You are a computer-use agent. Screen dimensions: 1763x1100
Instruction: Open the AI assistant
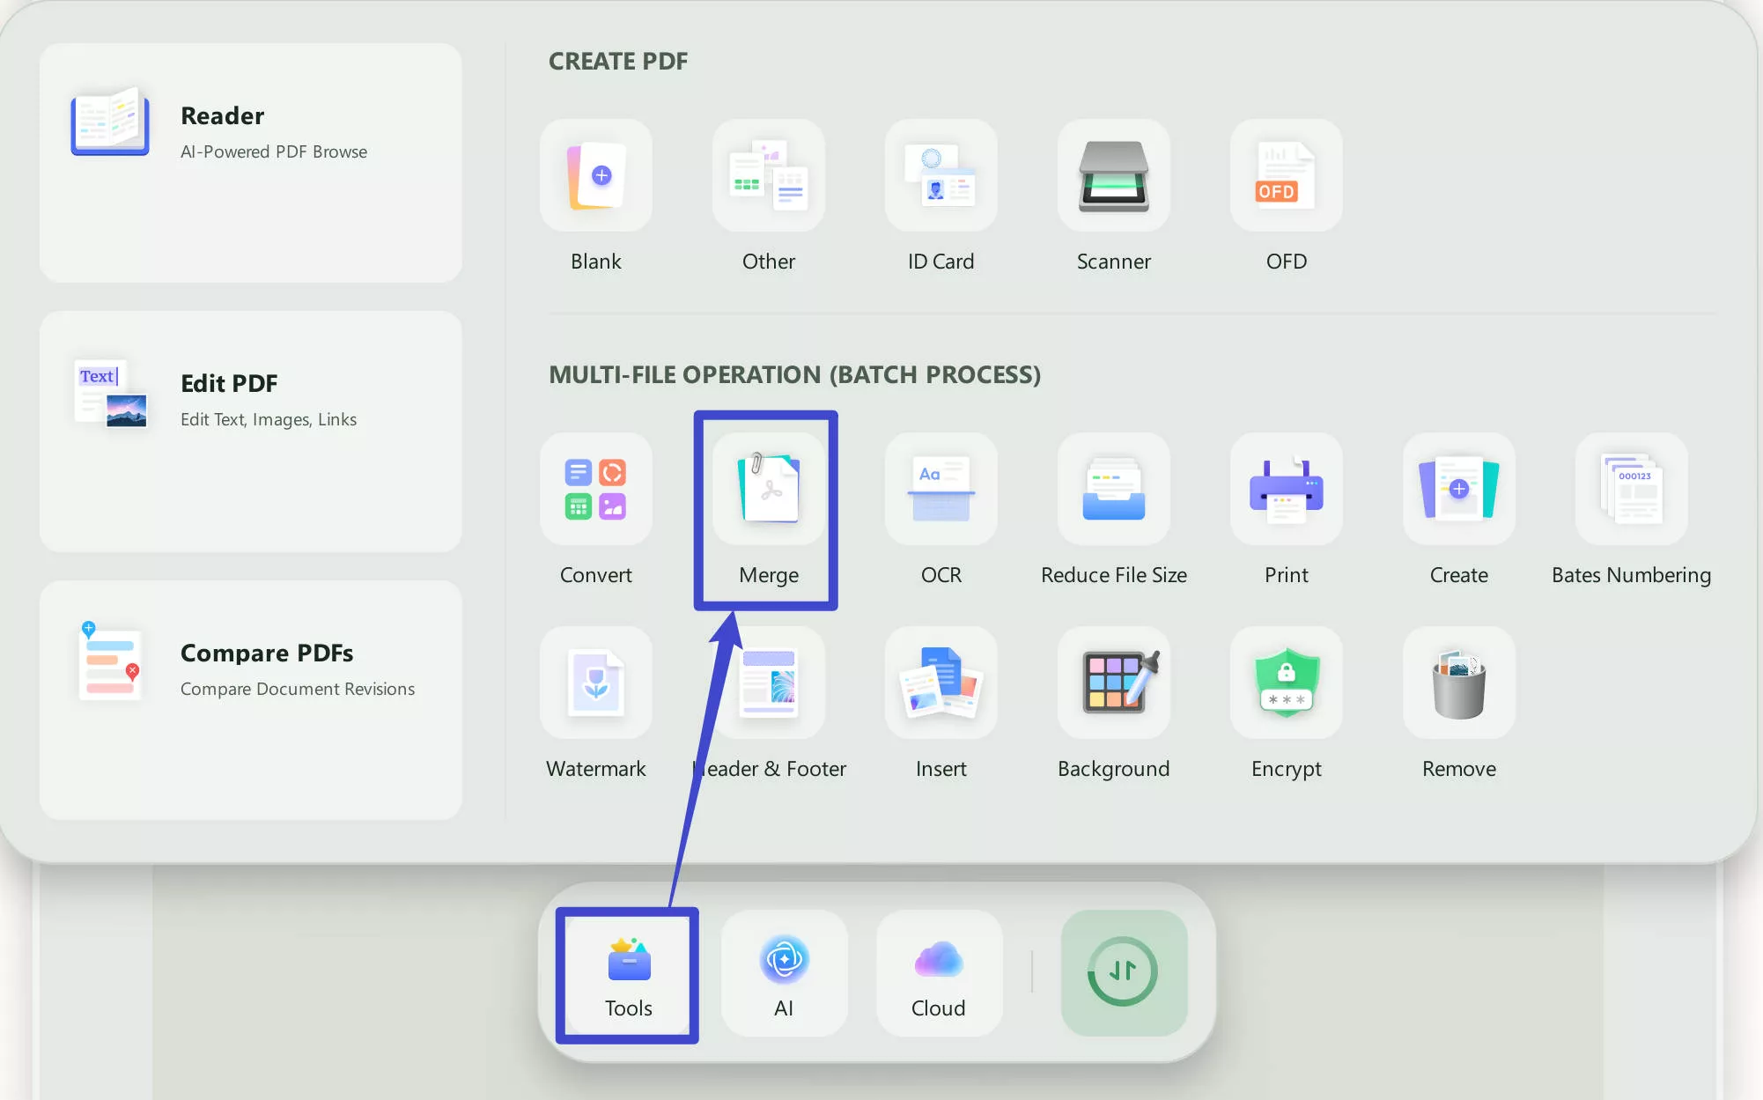(783, 973)
